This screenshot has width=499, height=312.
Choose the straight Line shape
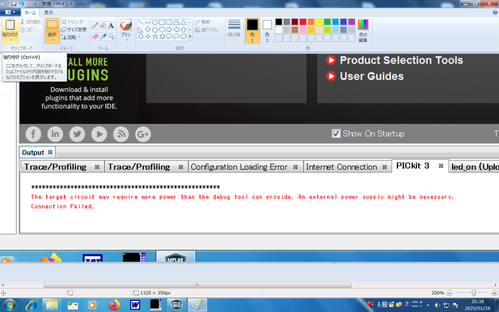[x=141, y=22]
